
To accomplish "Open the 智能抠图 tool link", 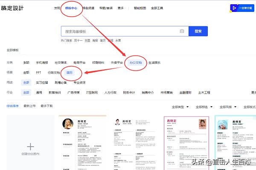I will (x=140, y=8).
